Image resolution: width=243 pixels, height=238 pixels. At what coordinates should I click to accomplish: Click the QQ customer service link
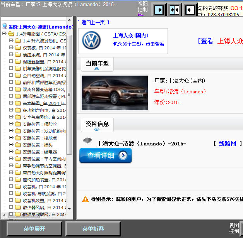[237, 8]
